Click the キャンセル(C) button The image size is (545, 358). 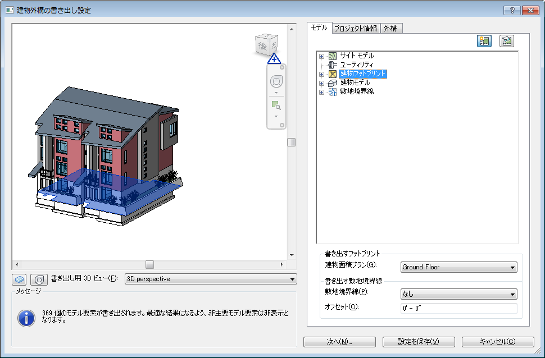pos(498,342)
